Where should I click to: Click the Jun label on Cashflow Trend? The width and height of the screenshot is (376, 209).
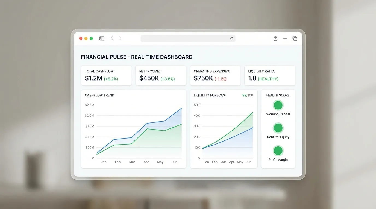(175, 162)
